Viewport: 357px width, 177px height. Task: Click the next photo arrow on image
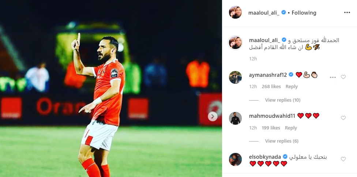213,117
